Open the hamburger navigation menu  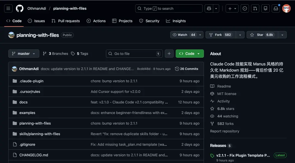pos(8,8)
